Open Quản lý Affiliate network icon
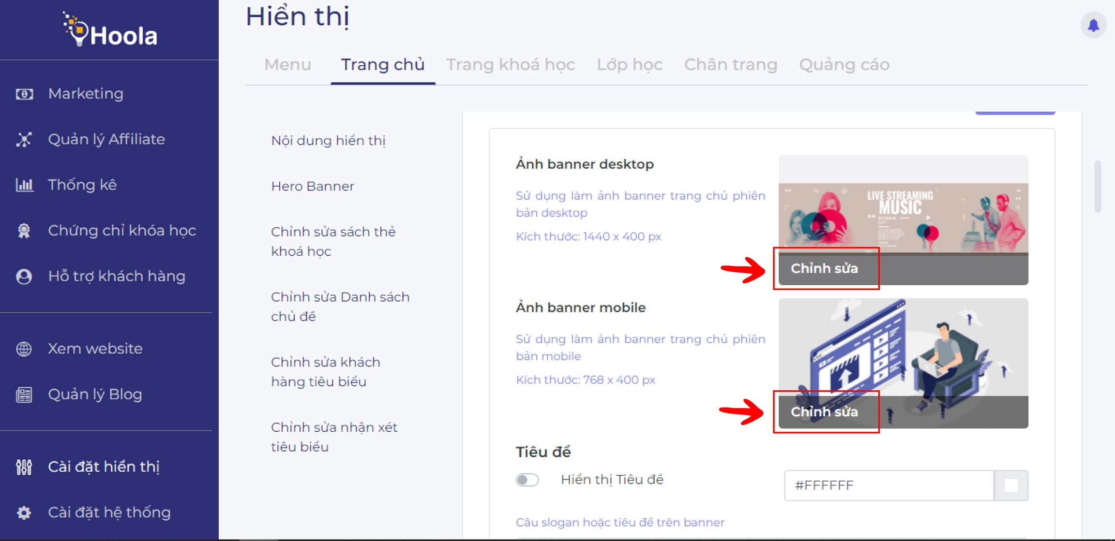The image size is (1115, 541). click(x=24, y=140)
